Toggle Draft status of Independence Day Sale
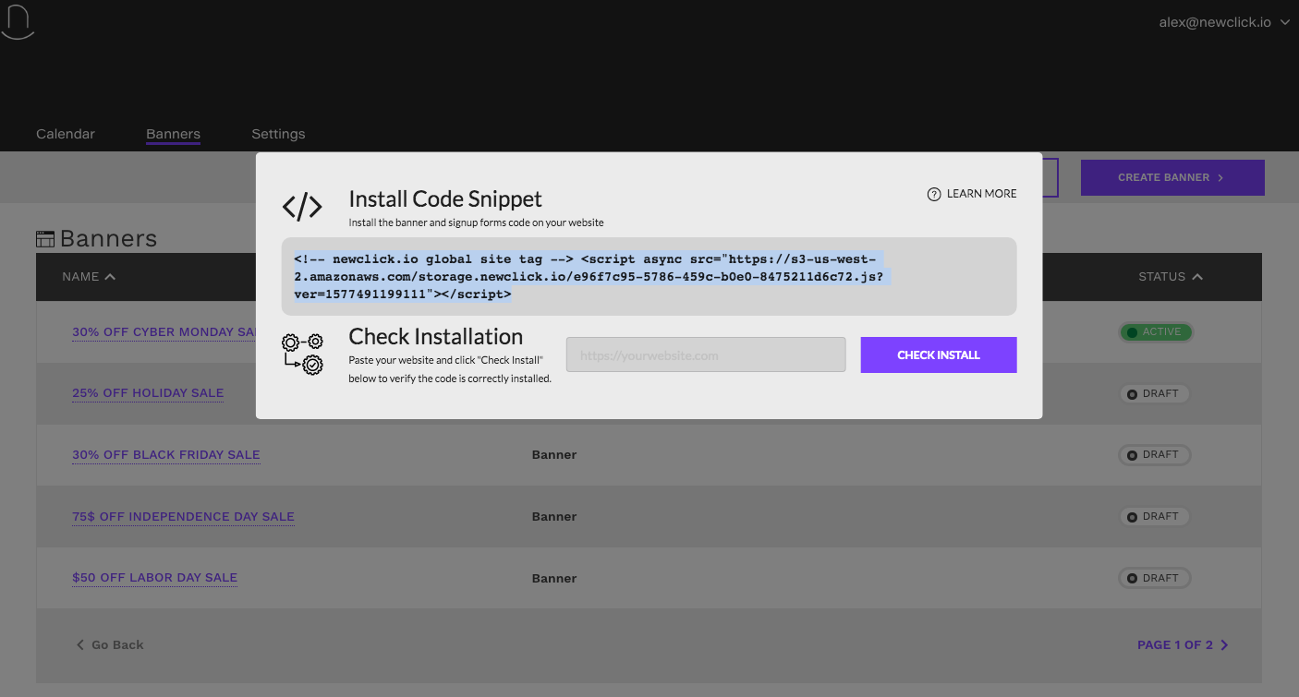1299x697 pixels. pyautogui.click(x=1154, y=517)
